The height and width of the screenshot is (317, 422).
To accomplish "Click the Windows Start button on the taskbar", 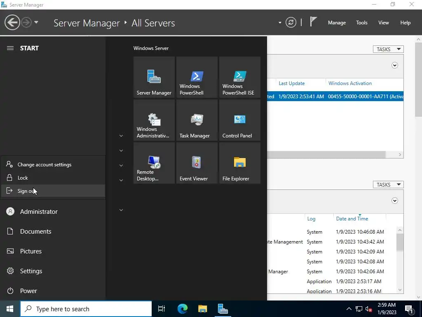I will 10,309.
